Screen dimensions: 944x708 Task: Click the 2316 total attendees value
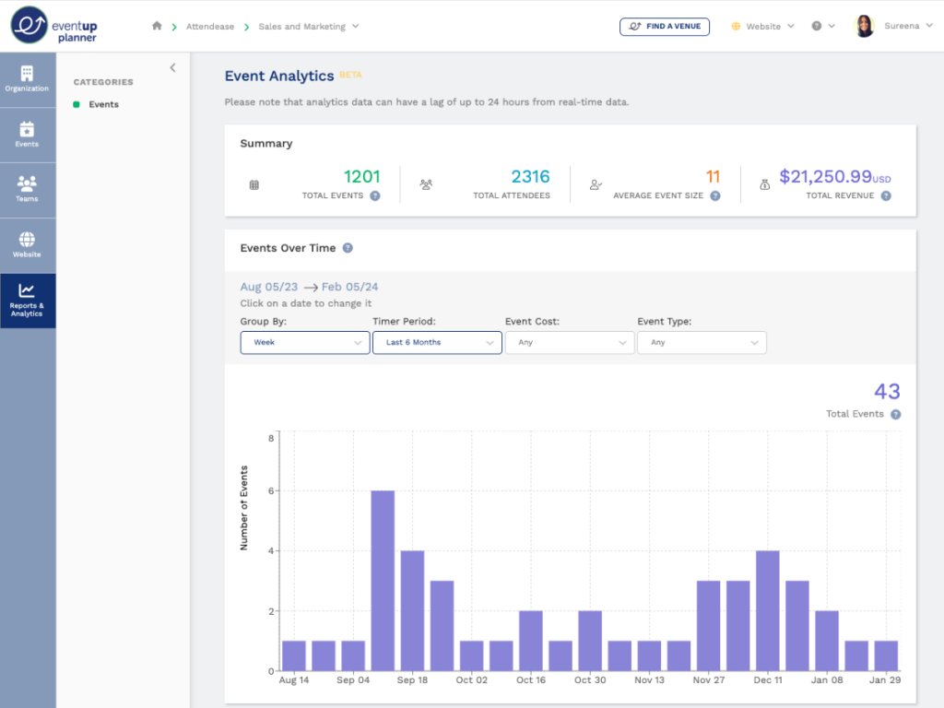(x=530, y=176)
